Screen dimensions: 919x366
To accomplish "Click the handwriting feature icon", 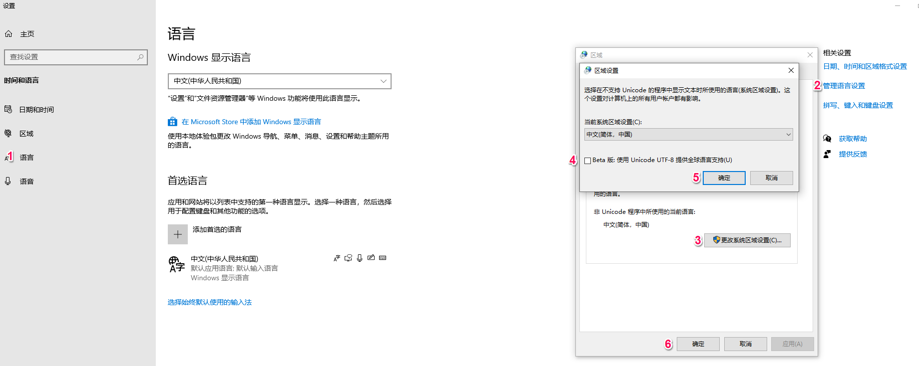I will 371,258.
